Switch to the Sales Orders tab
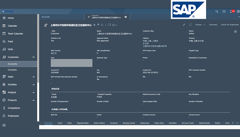The height and width of the screenshot is (137, 240). [99, 123]
